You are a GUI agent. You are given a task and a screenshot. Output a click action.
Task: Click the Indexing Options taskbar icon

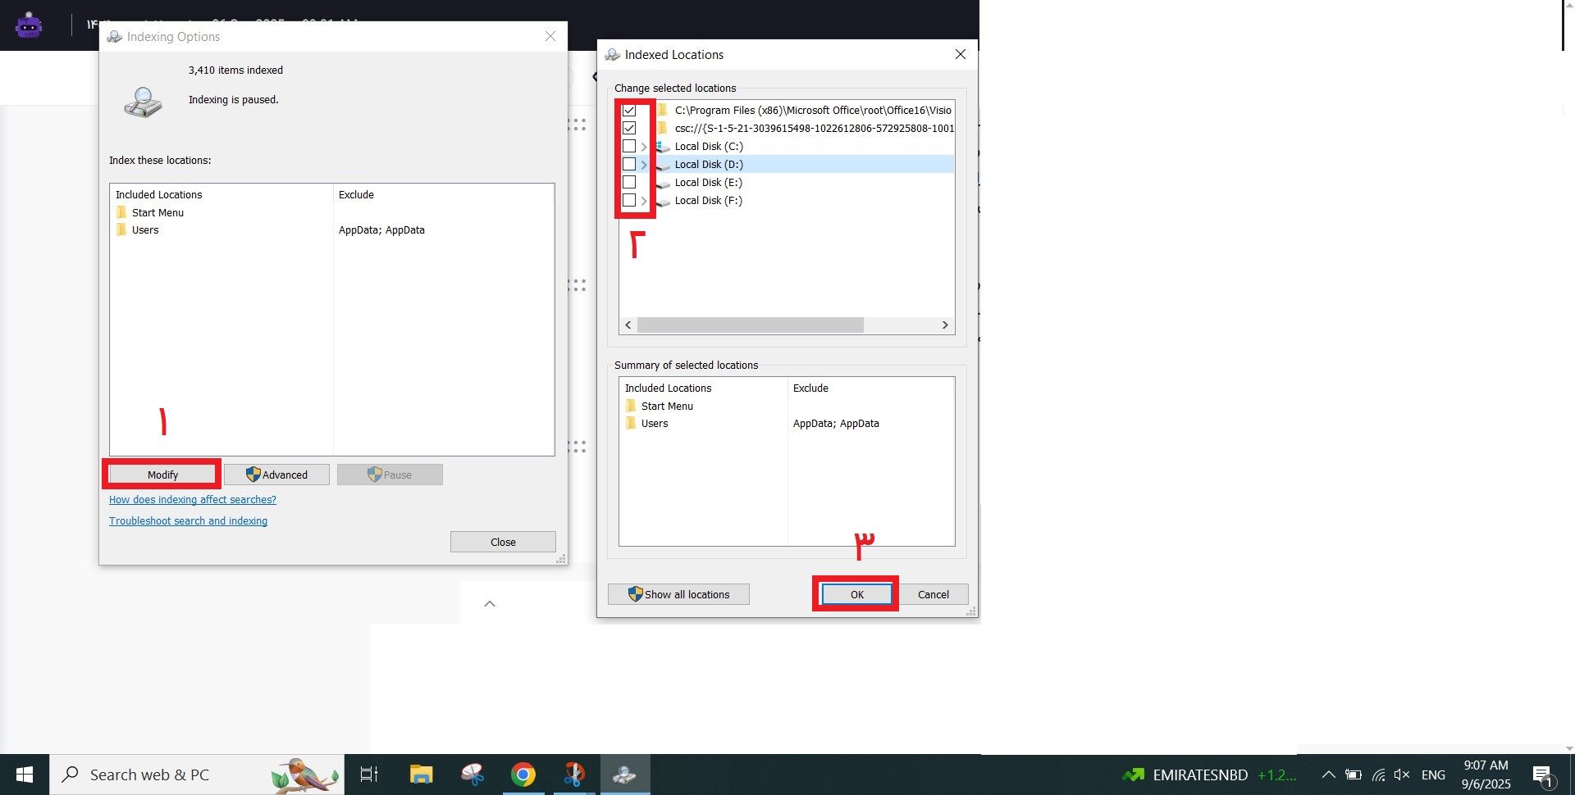pos(625,775)
